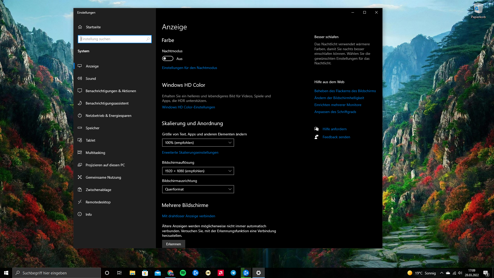The height and width of the screenshot is (278, 494).
Task: Click the Remotedesktop icon
Action: click(80, 202)
